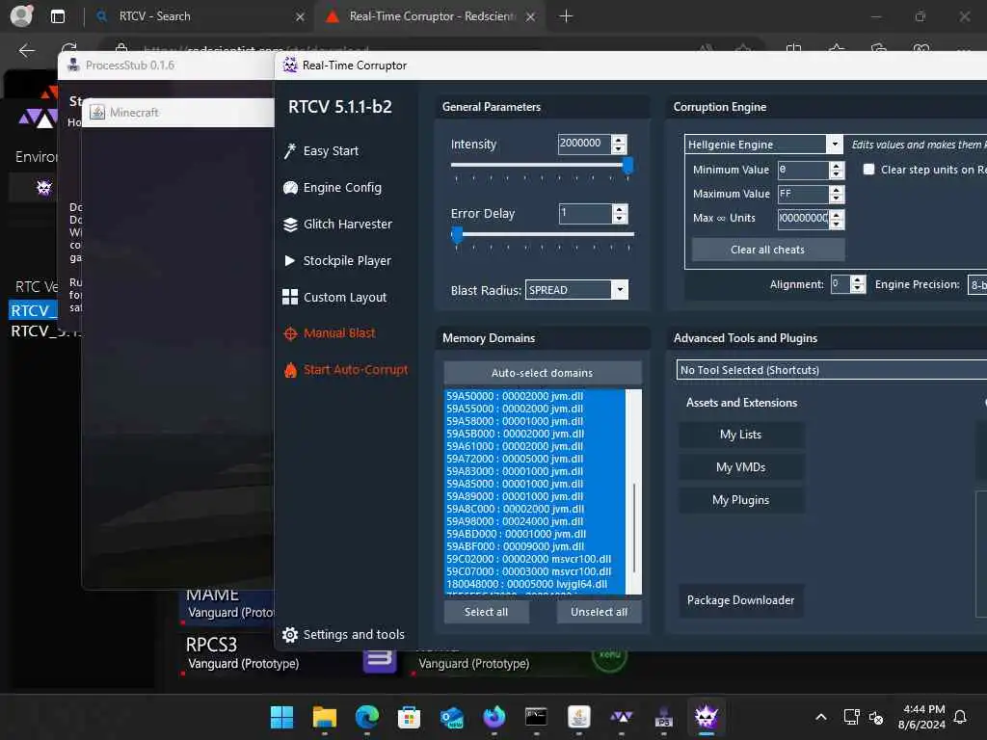Open the No Tool Selected dropdown
The image size is (987, 740).
832,370
